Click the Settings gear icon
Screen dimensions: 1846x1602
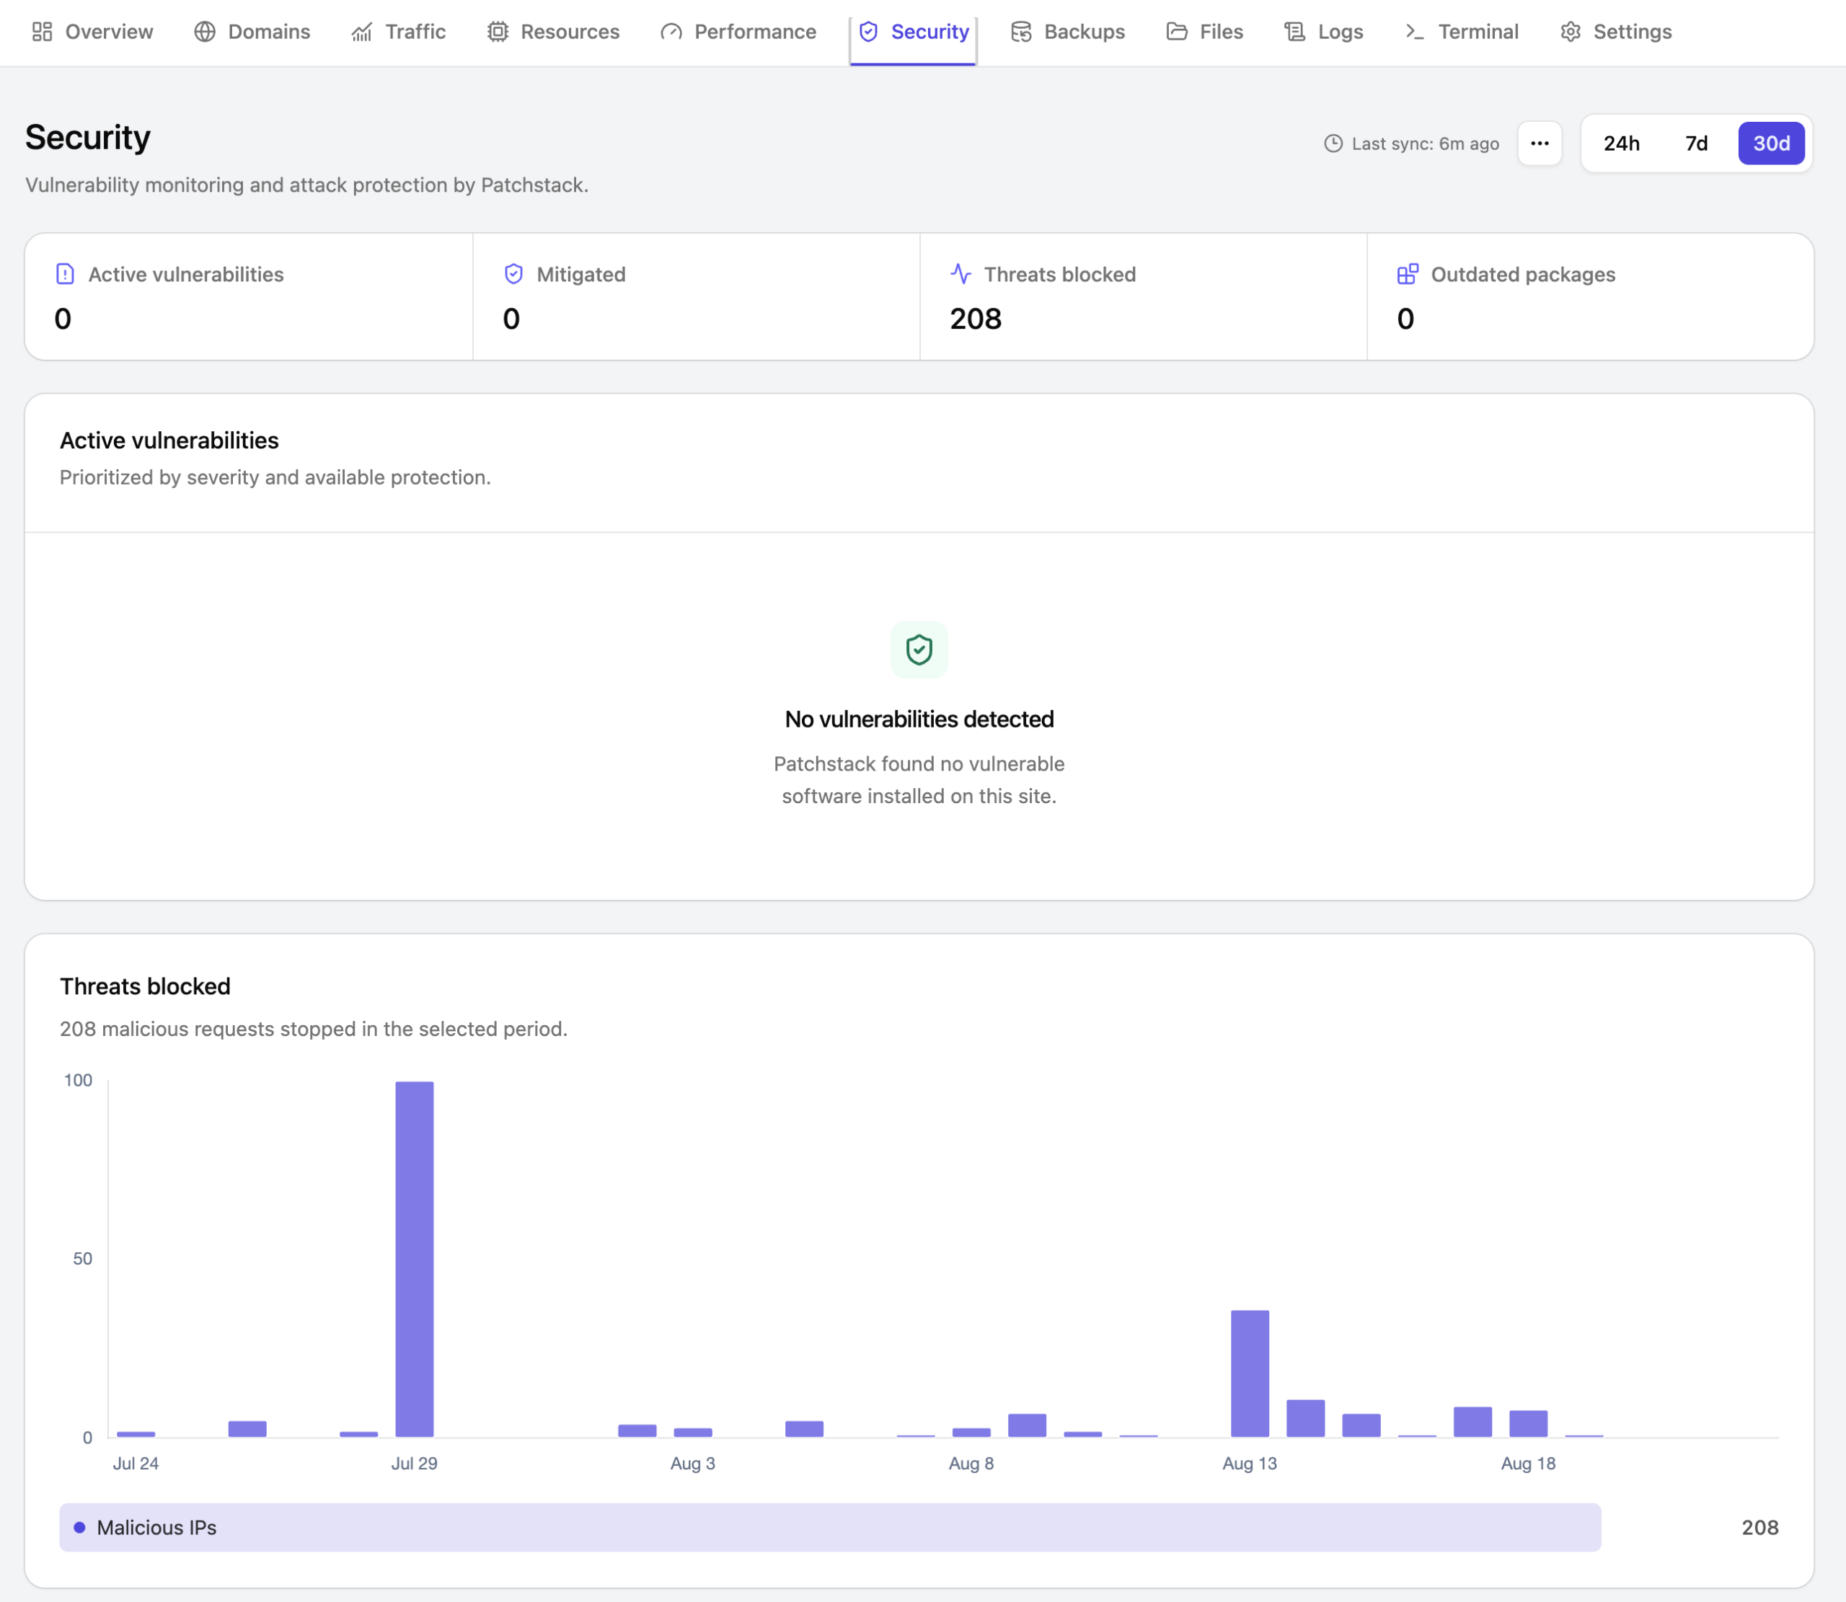pos(1571,32)
